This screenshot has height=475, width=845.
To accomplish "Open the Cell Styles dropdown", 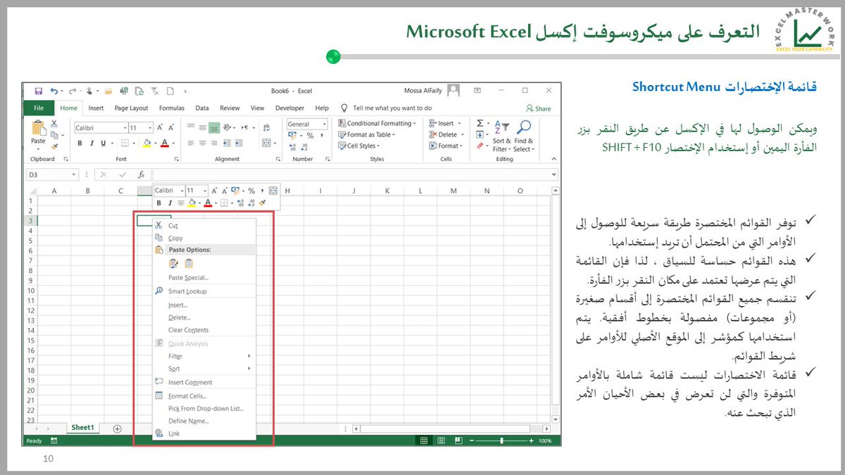I will (x=359, y=146).
